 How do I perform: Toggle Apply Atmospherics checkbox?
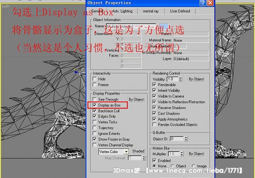[x=155, y=119]
